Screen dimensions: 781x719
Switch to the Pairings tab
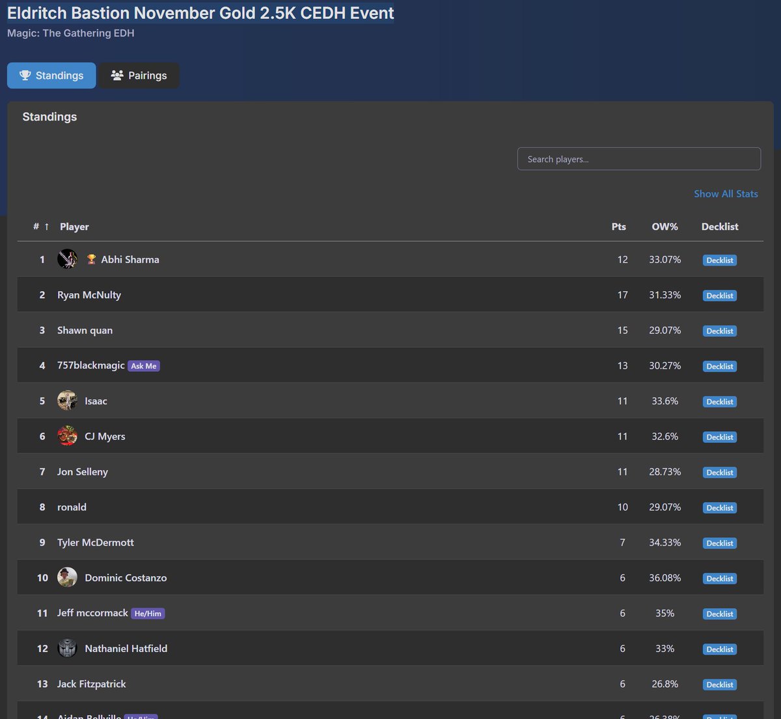click(x=139, y=76)
